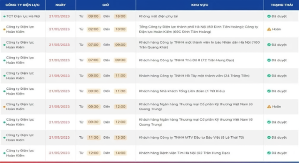The height and width of the screenshot is (163, 299).
Task: Click the 13:30 end time chip
Action: coord(120,137)
